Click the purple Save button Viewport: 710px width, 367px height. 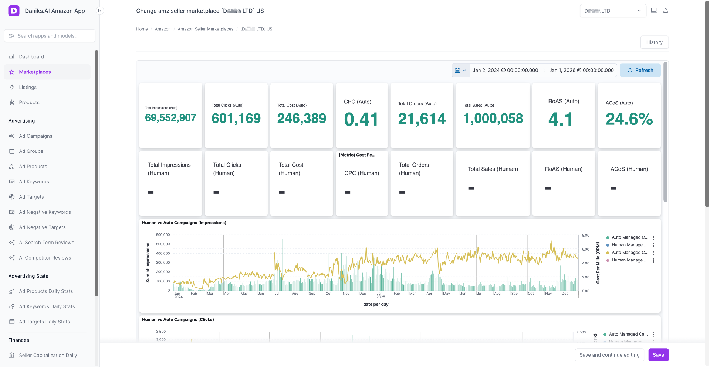pos(658,355)
